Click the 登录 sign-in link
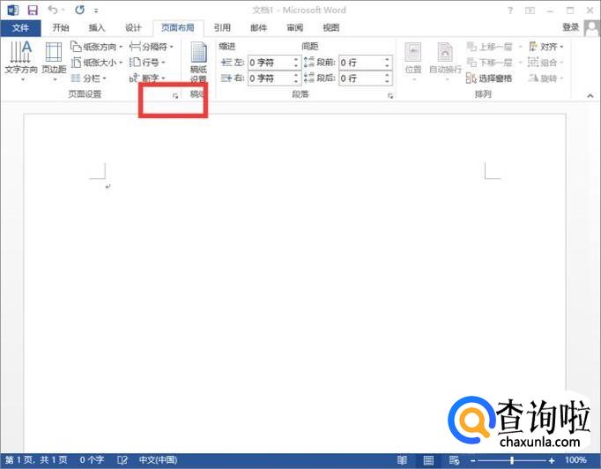Viewport: 601px width, 469px height. tap(571, 27)
